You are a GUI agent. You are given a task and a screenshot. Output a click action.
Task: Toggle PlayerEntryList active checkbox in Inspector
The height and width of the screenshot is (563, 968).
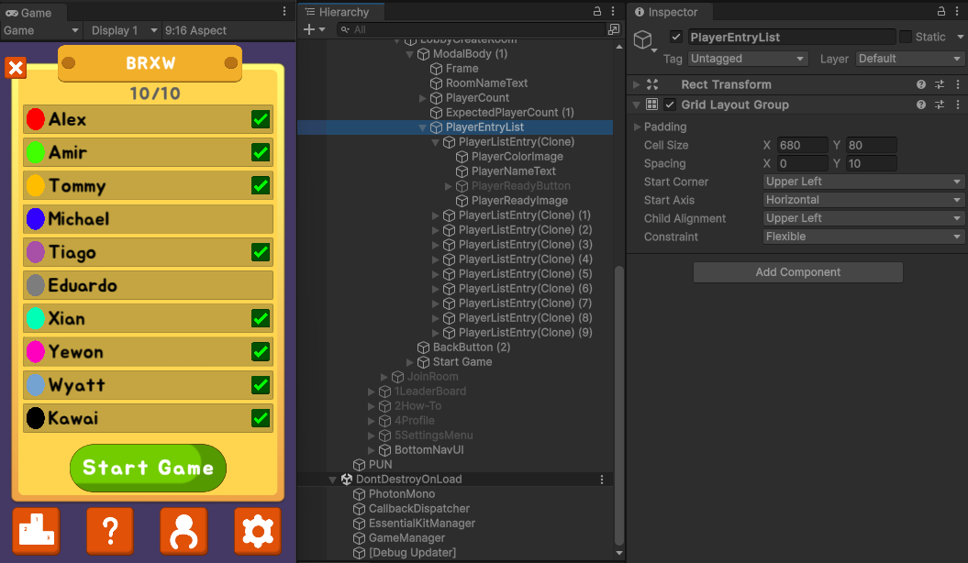coord(676,37)
